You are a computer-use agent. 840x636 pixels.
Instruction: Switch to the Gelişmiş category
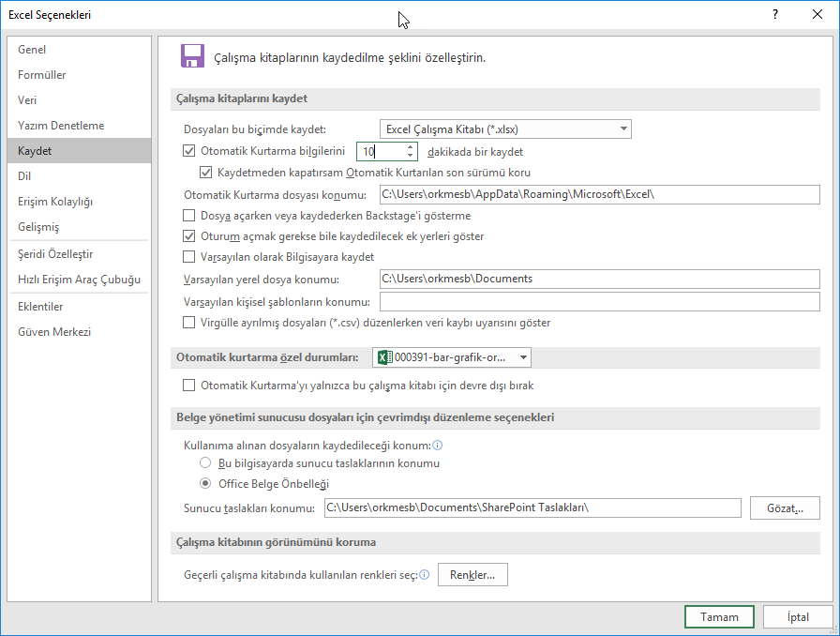click(x=80, y=227)
